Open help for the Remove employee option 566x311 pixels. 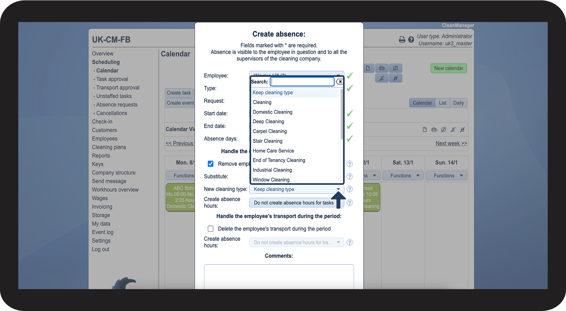350,164
